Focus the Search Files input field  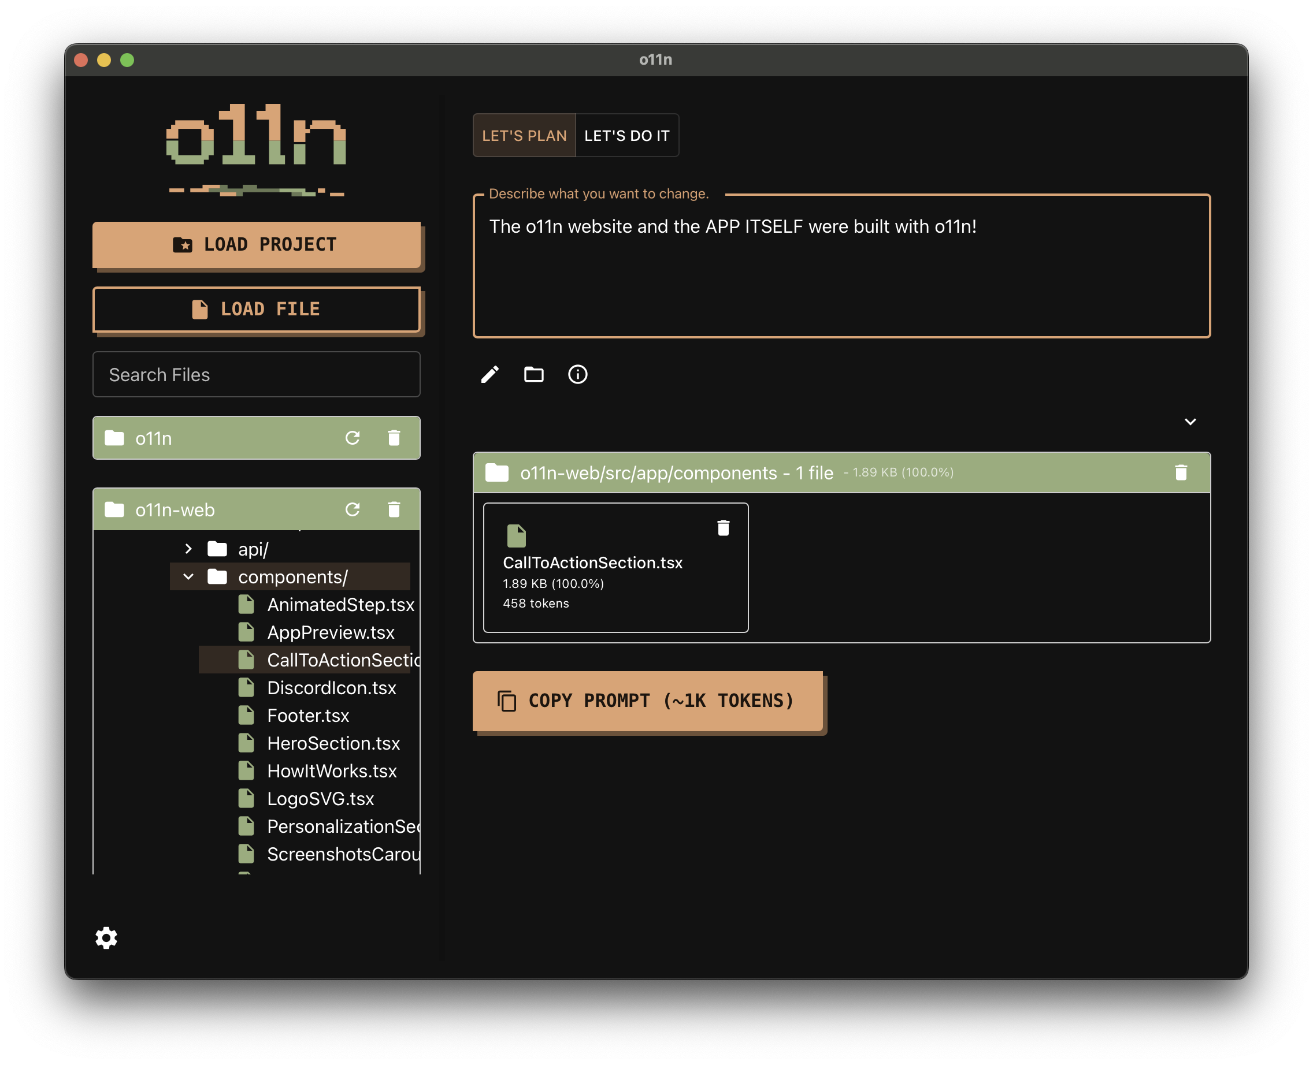(256, 375)
